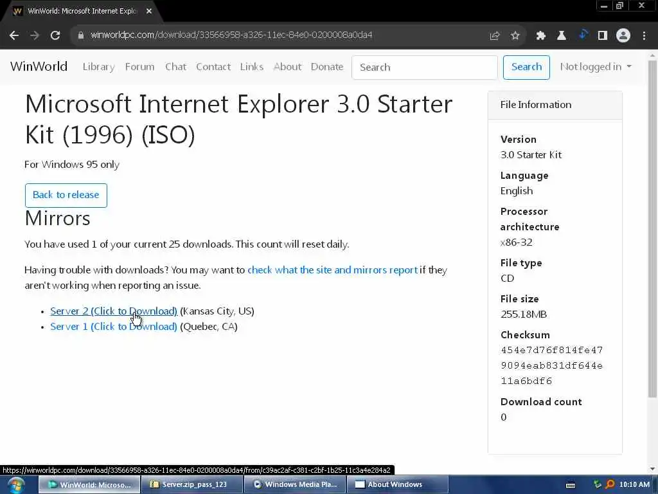The width and height of the screenshot is (658, 494).
Task: Download from Server 1 Quebec
Action: (x=113, y=326)
